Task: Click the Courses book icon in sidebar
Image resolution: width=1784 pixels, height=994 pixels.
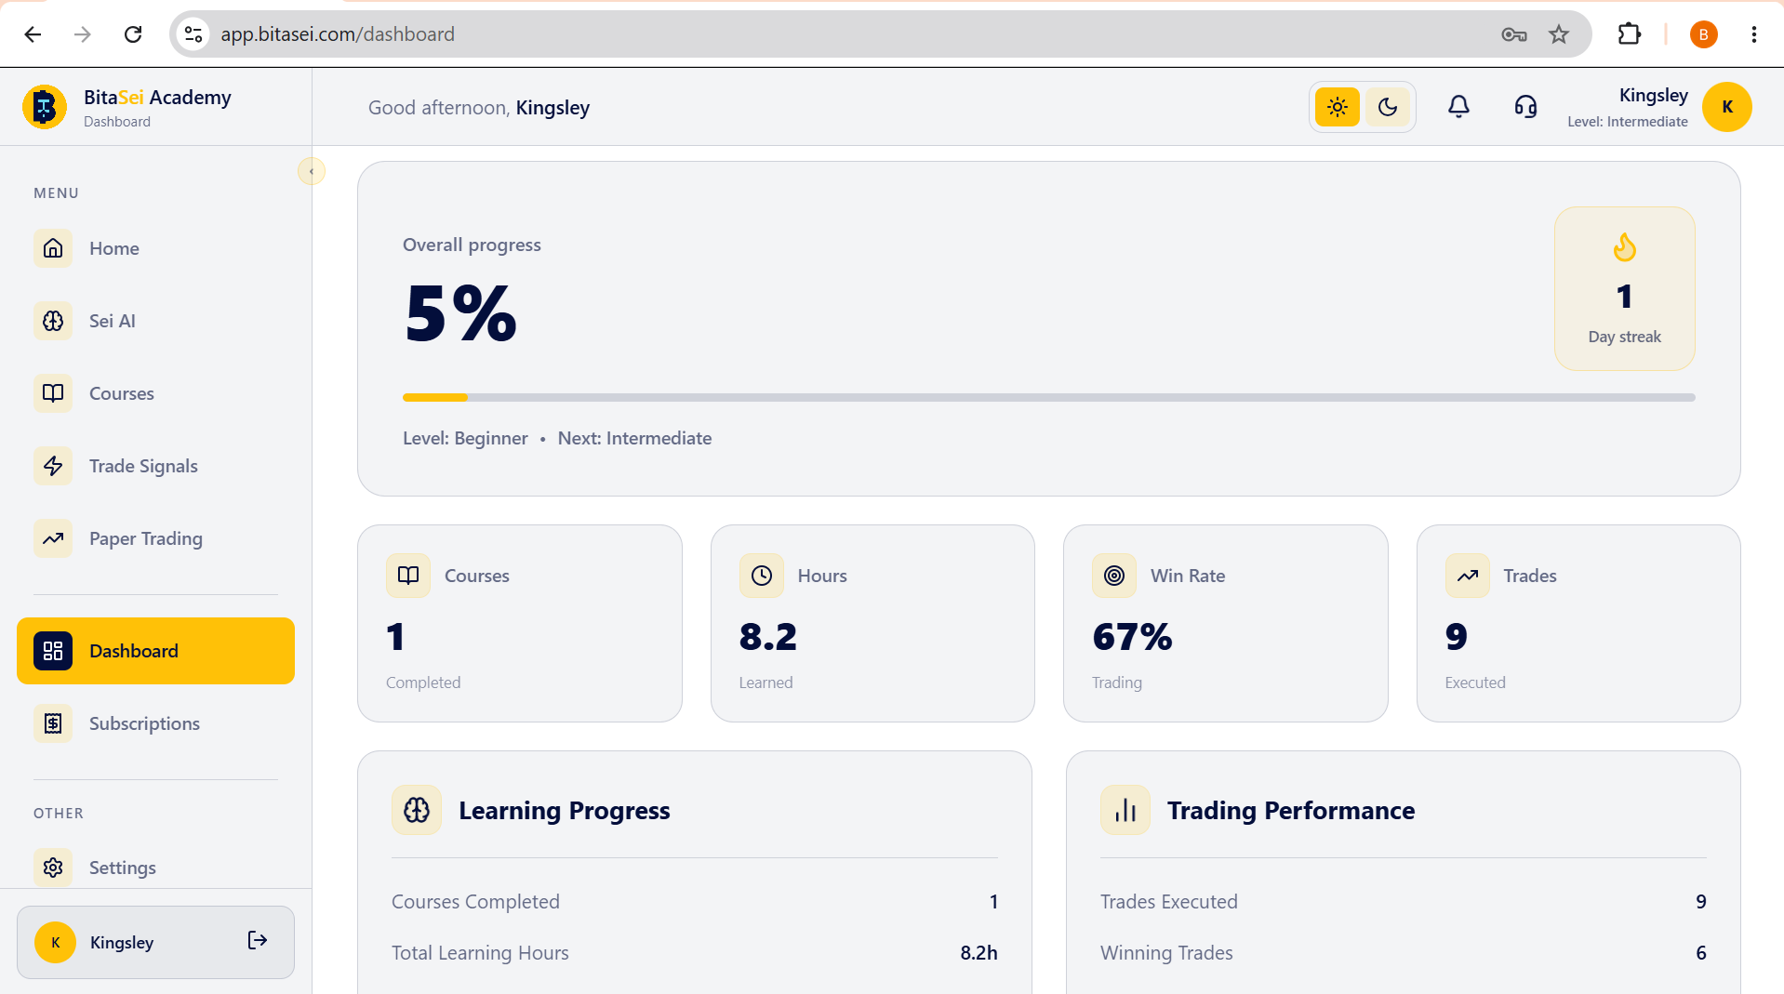Action: pos(53,393)
